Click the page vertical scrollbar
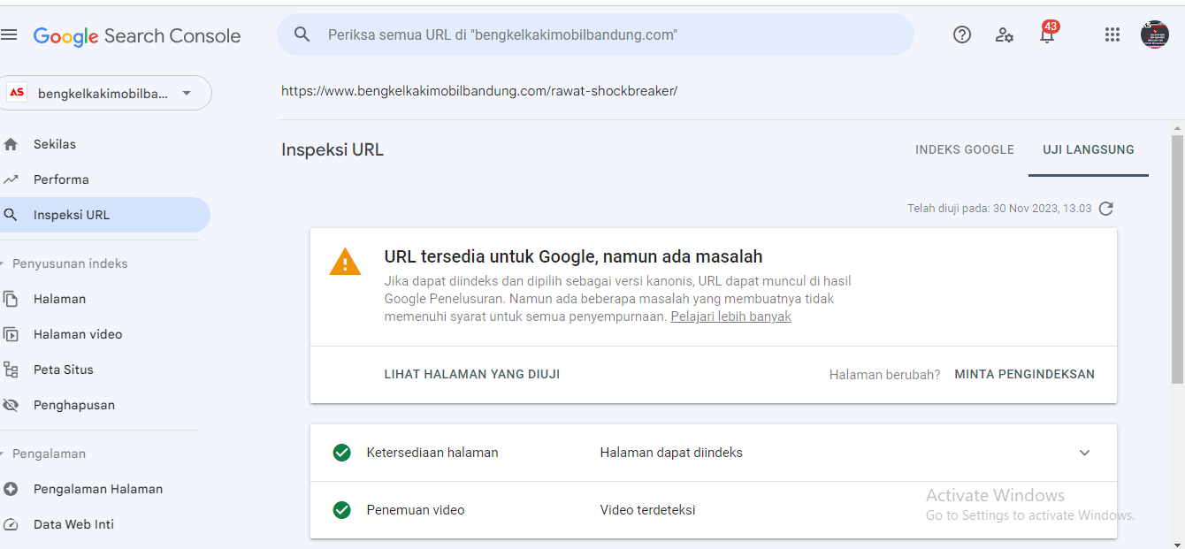The width and height of the screenshot is (1185, 549). (x=1177, y=261)
